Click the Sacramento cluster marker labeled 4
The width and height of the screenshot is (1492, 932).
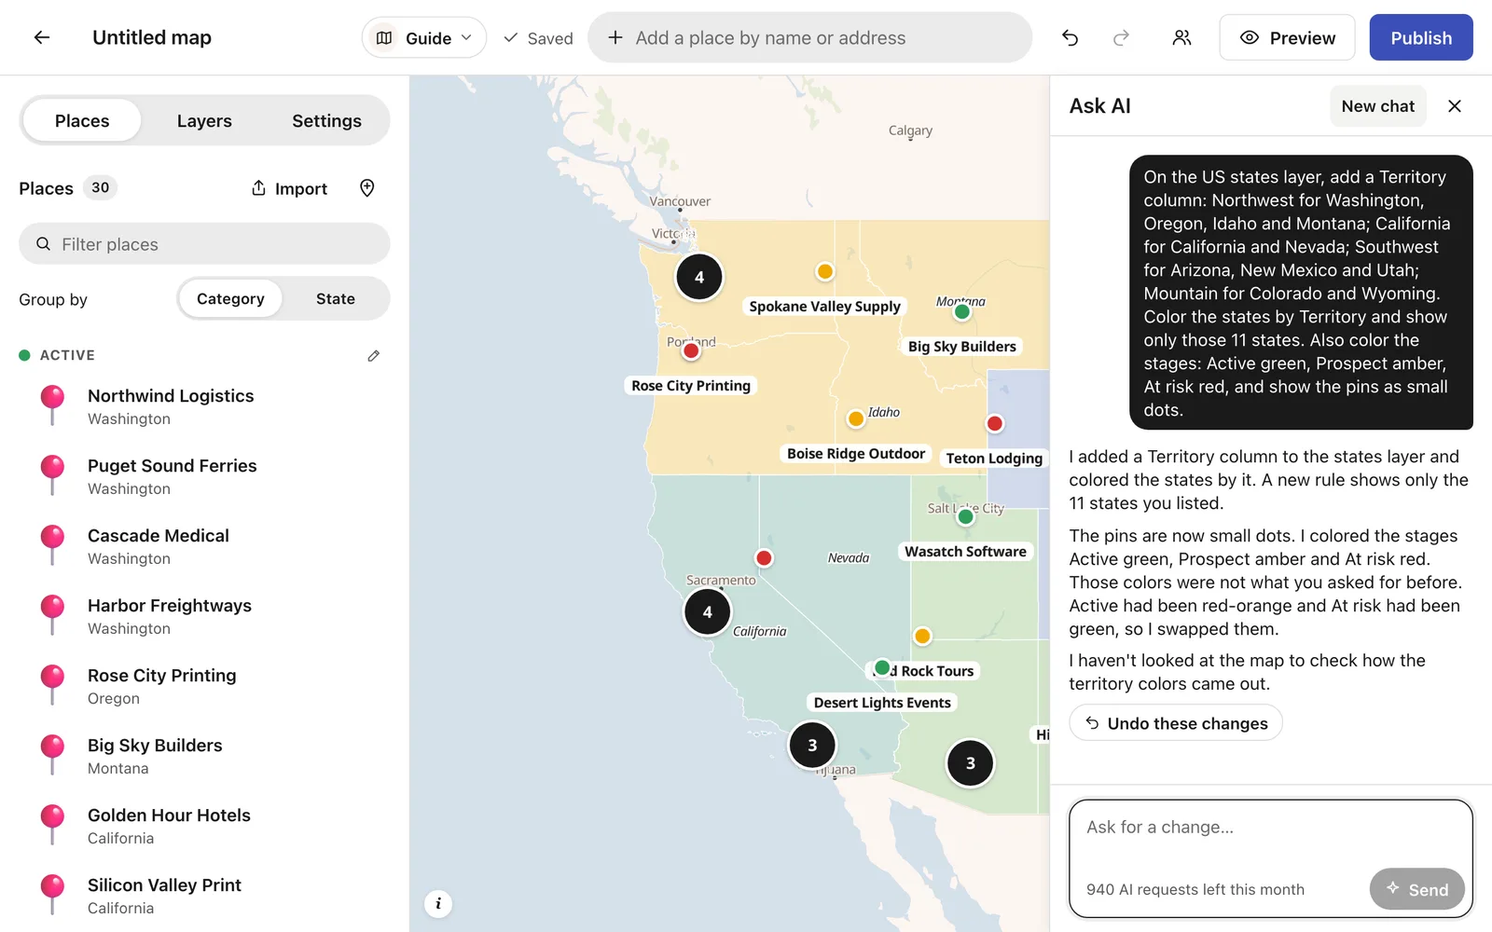(x=707, y=612)
